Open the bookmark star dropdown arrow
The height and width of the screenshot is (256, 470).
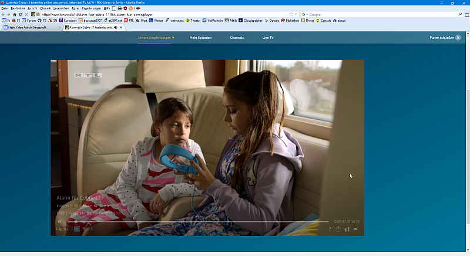point(296,14)
